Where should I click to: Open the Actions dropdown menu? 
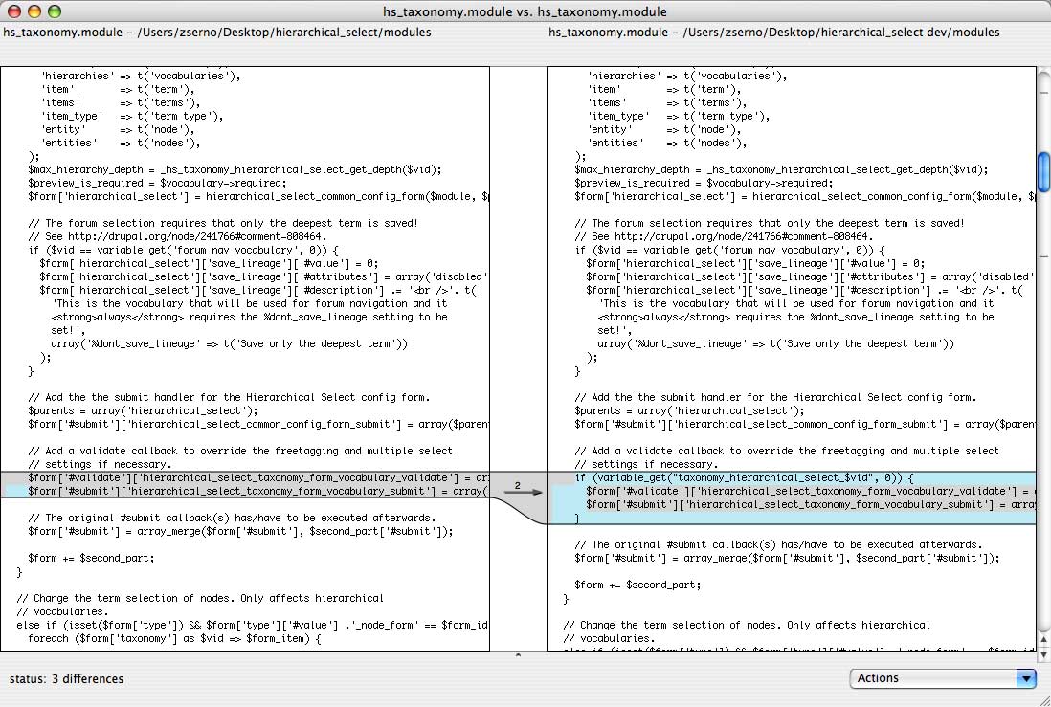pyautogui.click(x=943, y=678)
